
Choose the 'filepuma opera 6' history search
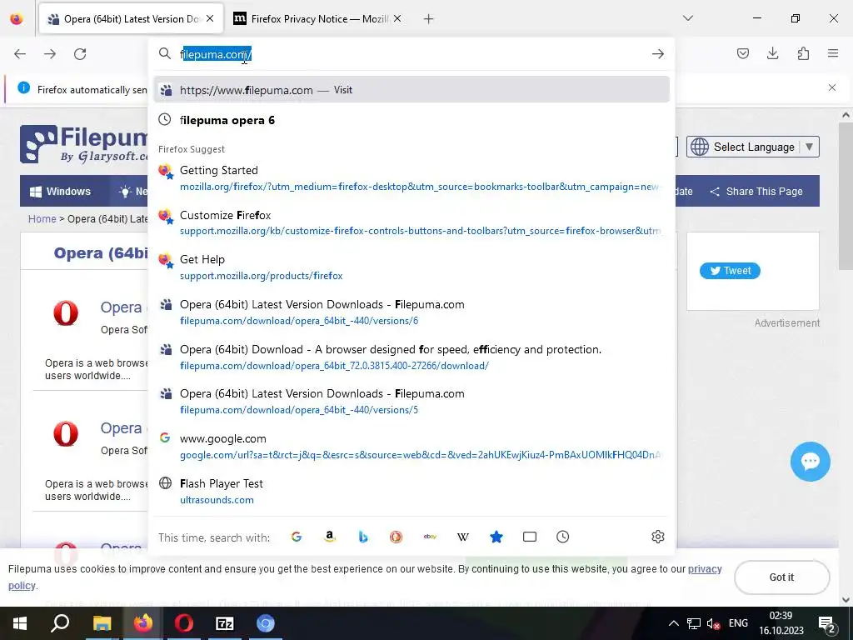(412, 120)
